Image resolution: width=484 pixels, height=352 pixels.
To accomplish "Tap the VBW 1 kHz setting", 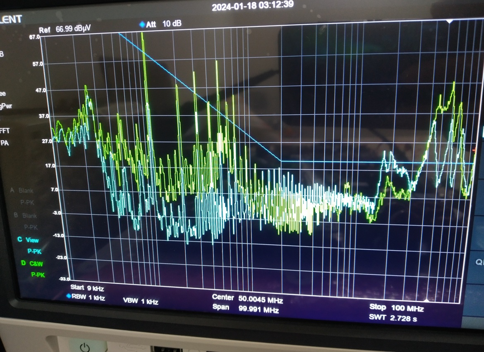I will 141,302.
